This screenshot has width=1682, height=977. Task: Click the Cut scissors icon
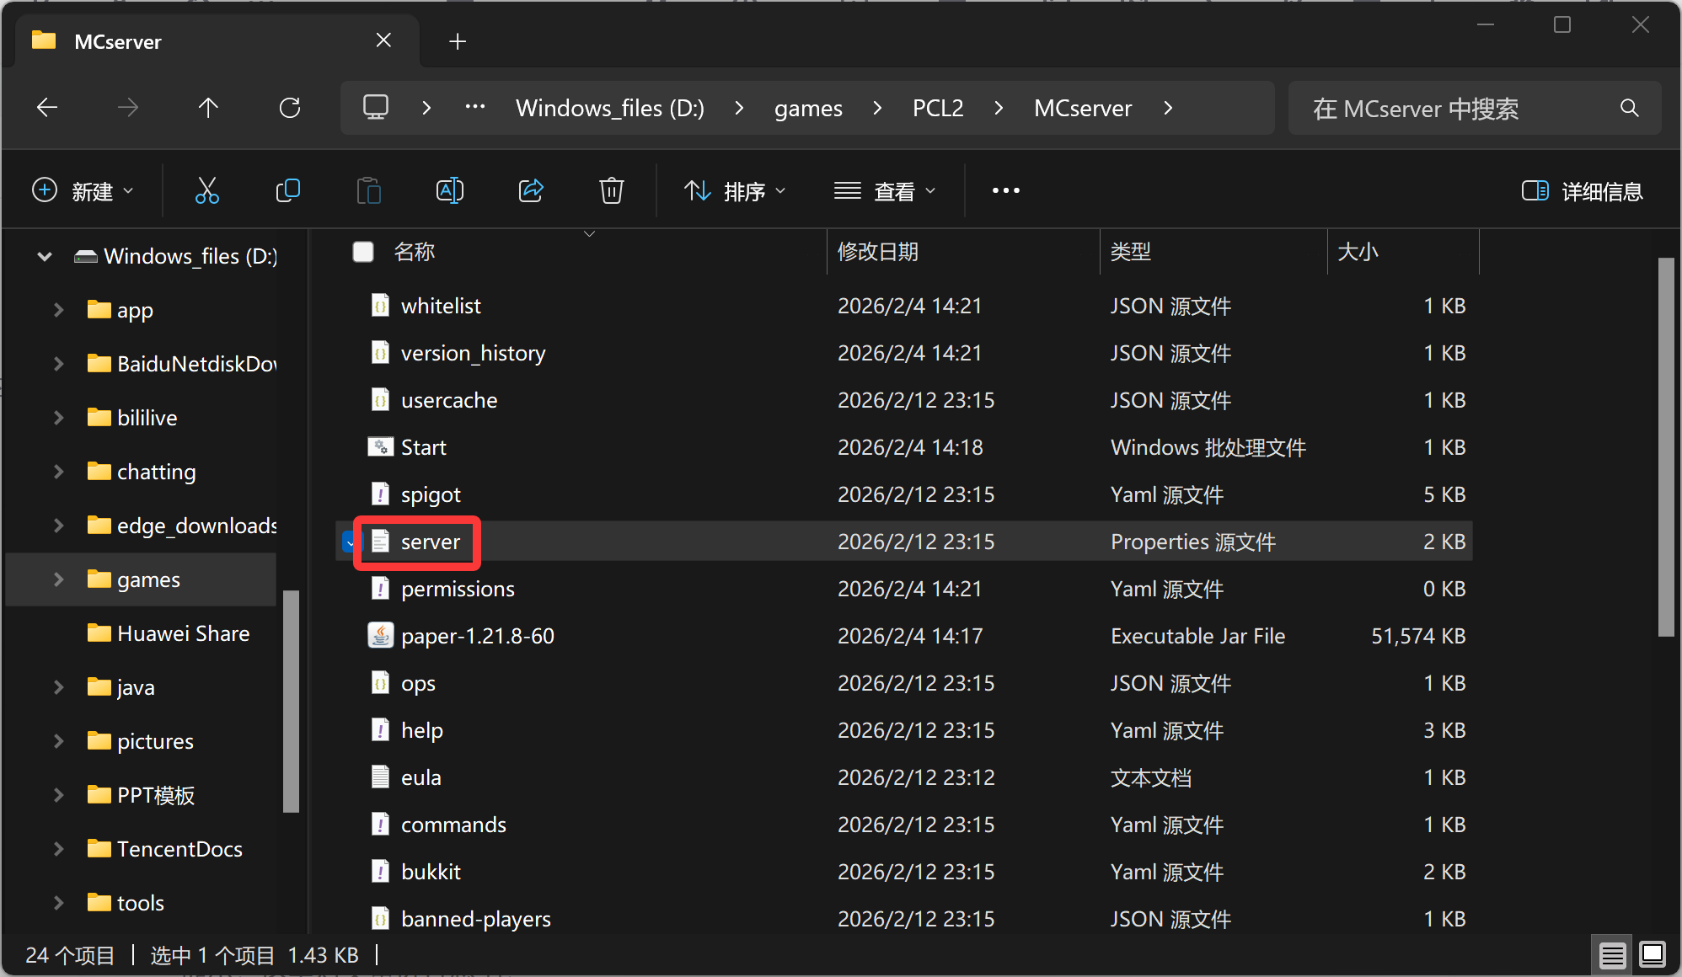(x=206, y=191)
